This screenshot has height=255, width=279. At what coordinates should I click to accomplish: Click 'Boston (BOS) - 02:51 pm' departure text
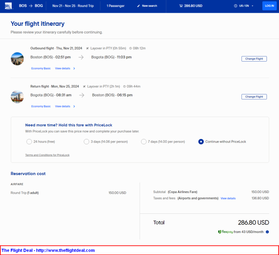pos(50,57)
